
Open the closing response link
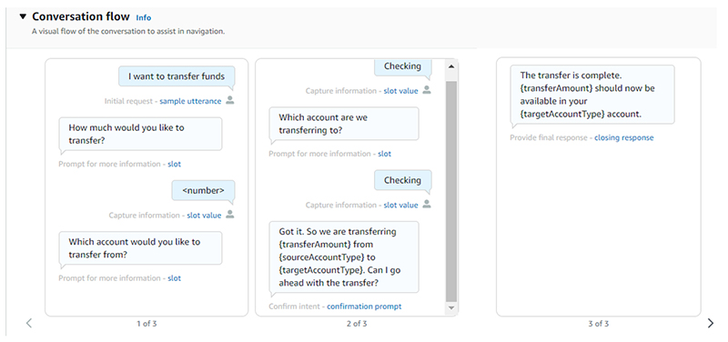coord(623,138)
